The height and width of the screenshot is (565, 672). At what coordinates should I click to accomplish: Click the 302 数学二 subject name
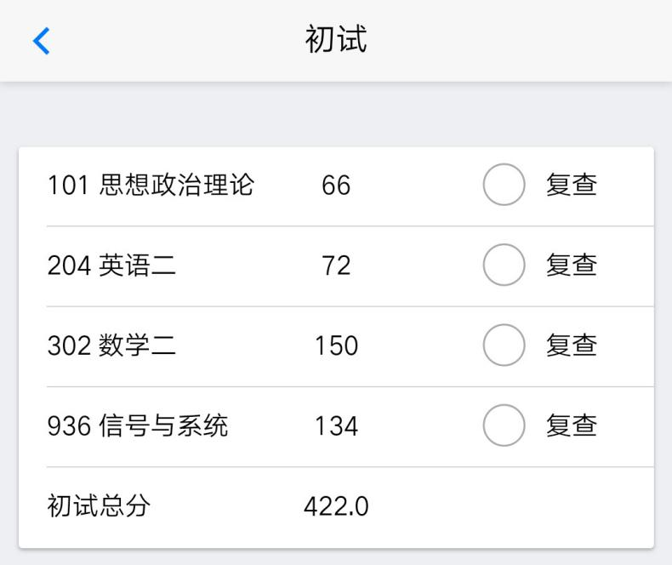(111, 345)
